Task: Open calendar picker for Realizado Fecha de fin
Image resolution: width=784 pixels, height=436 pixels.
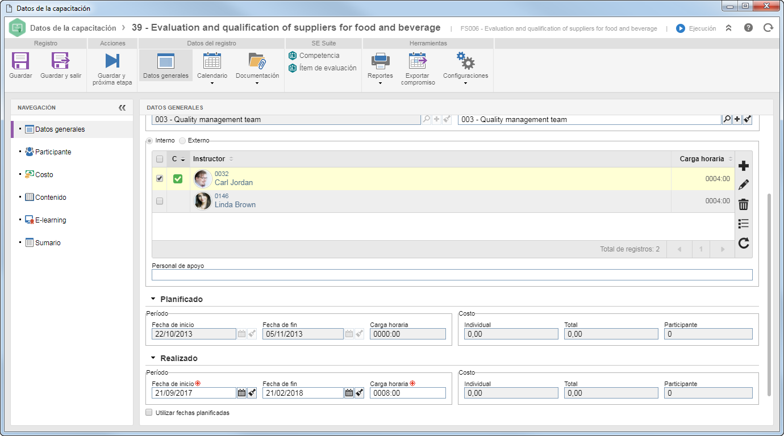Action: tap(349, 393)
